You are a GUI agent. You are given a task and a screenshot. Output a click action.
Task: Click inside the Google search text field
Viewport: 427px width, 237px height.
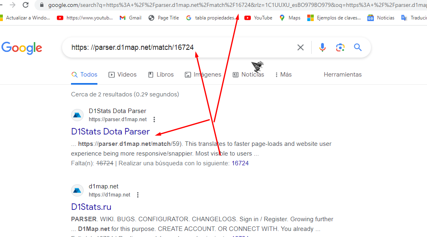pyautogui.click(x=180, y=47)
